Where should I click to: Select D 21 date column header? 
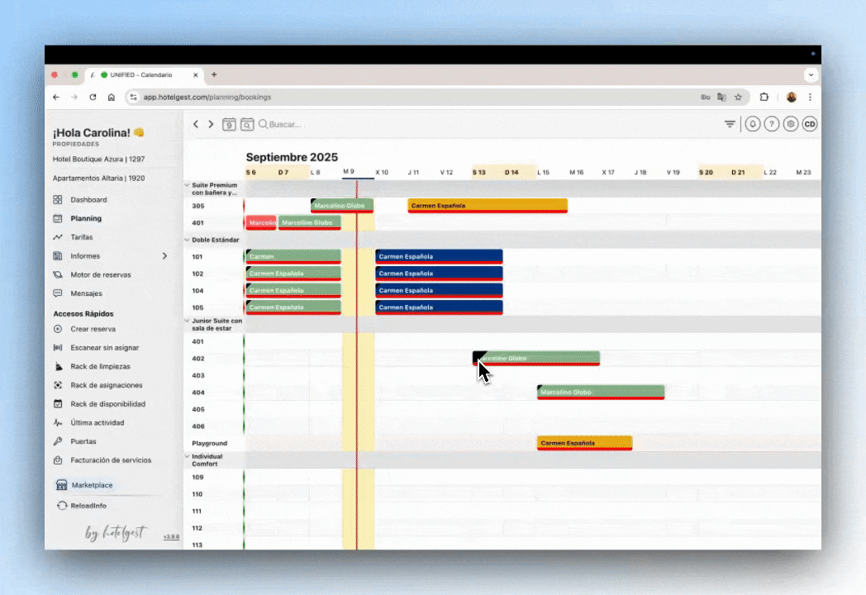point(738,173)
